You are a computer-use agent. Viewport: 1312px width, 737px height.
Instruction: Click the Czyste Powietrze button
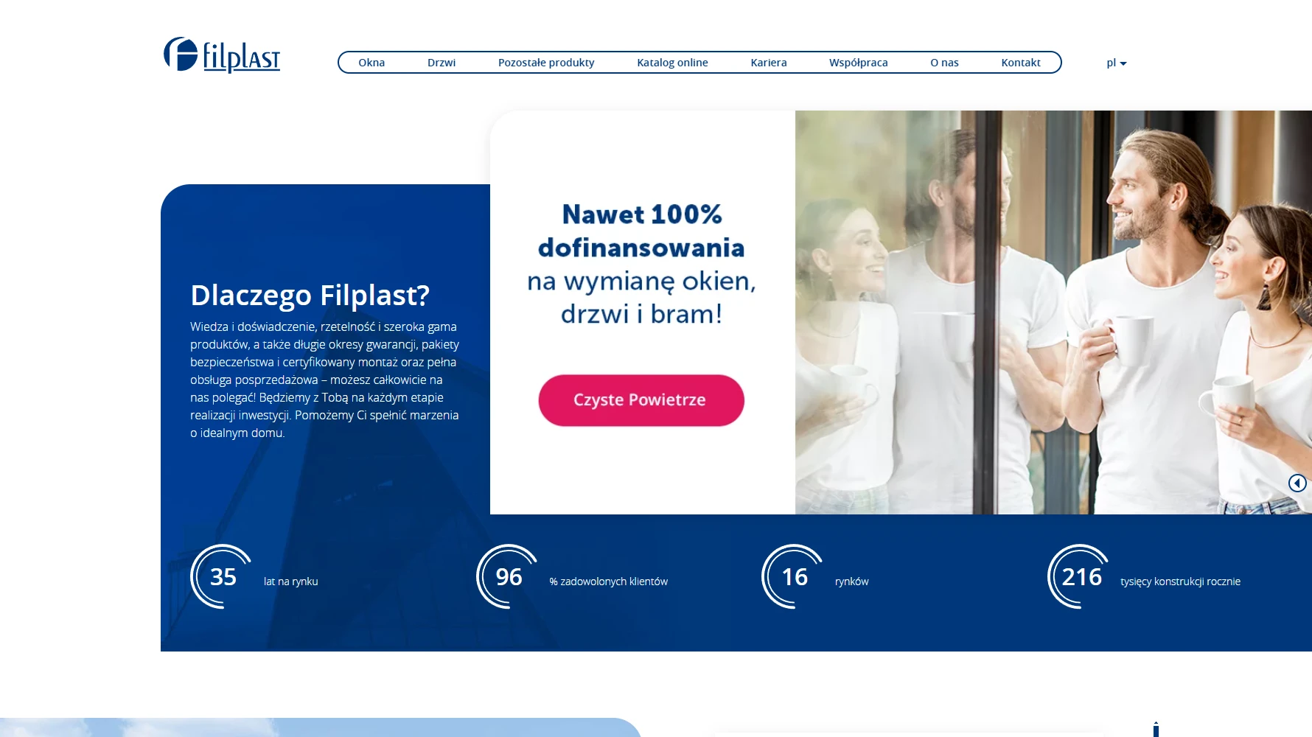(x=641, y=400)
